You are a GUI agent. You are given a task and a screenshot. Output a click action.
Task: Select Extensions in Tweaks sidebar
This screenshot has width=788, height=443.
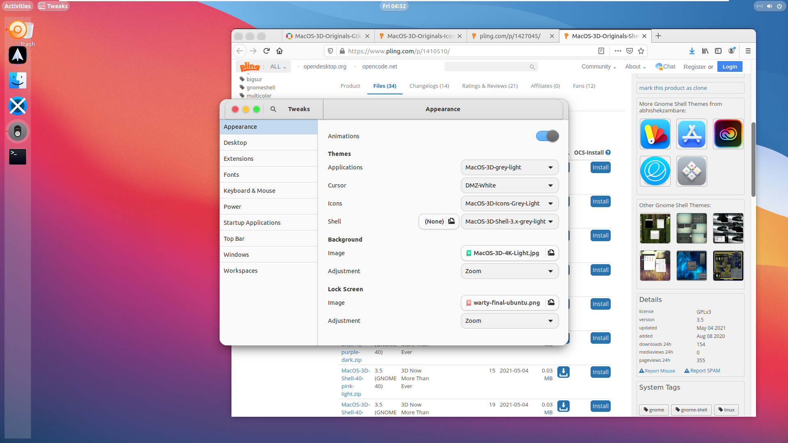268,159
